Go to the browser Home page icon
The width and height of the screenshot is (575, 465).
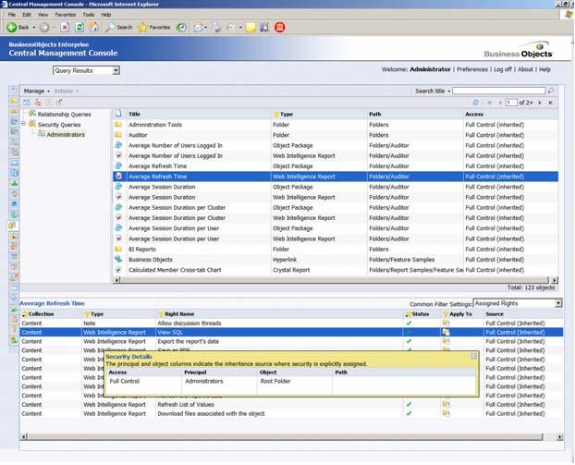tap(94, 27)
